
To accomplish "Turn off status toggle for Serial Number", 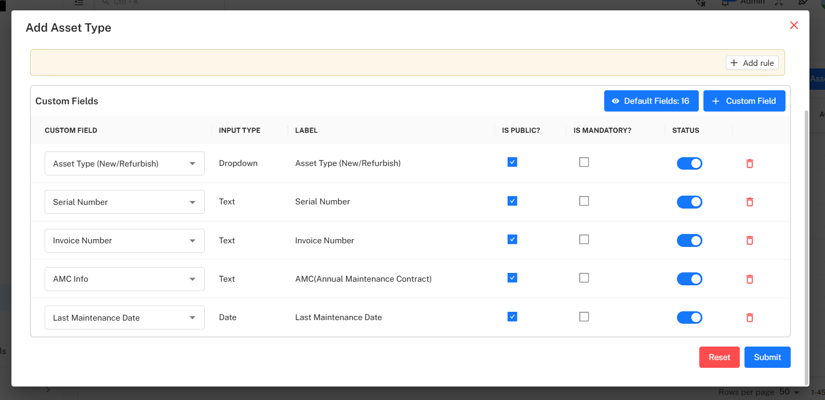I will point(689,202).
